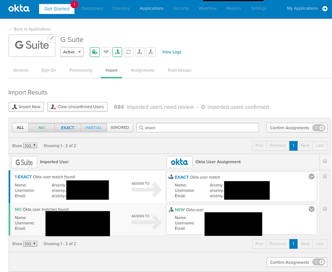The height and width of the screenshot is (272, 332).
Task: Open the top Confirm Assignments dropdown
Action: [297, 128]
